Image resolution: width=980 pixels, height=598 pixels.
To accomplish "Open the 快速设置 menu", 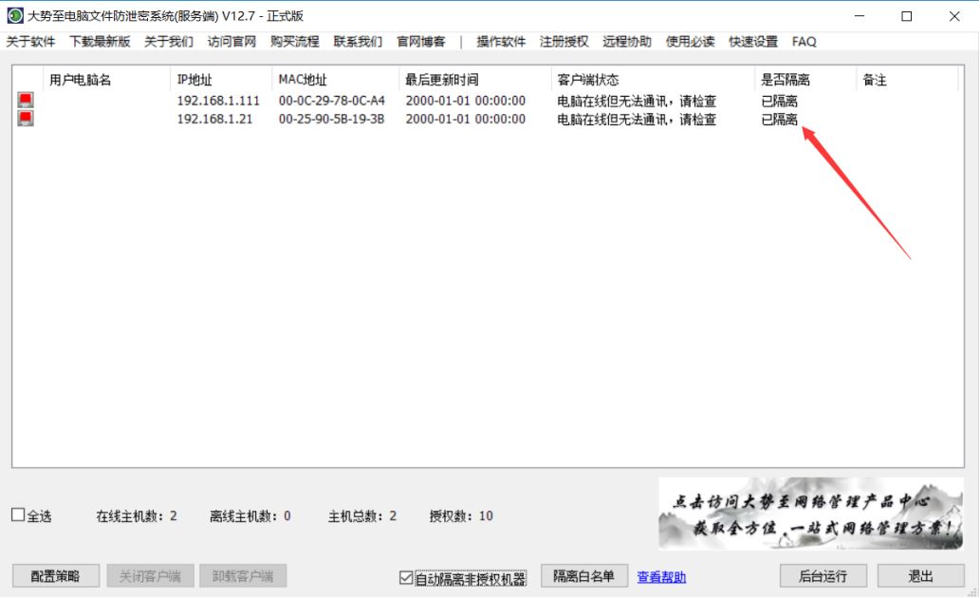I will [753, 42].
